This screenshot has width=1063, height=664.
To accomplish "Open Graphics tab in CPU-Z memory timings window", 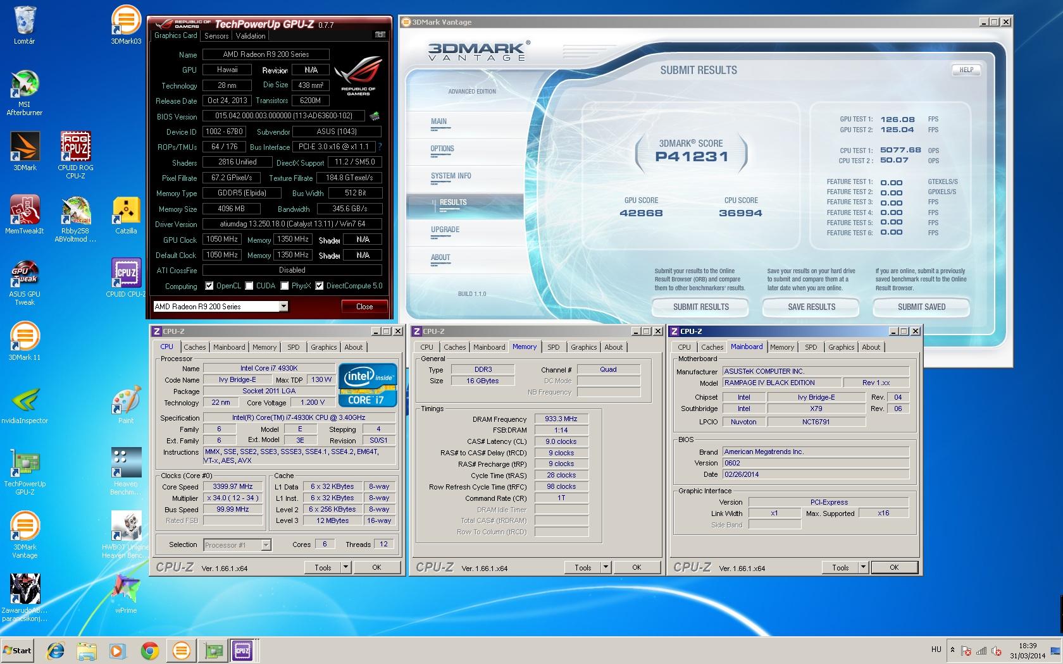I will point(583,347).
